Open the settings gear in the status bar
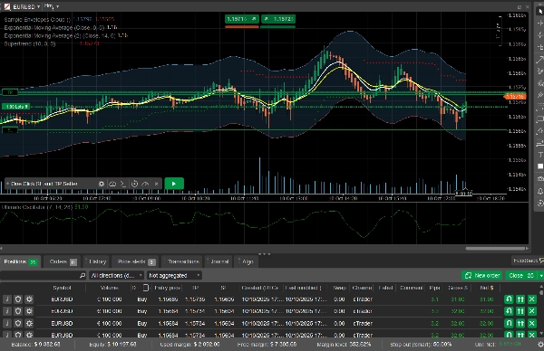The height and width of the screenshot is (351, 544). pos(540,345)
